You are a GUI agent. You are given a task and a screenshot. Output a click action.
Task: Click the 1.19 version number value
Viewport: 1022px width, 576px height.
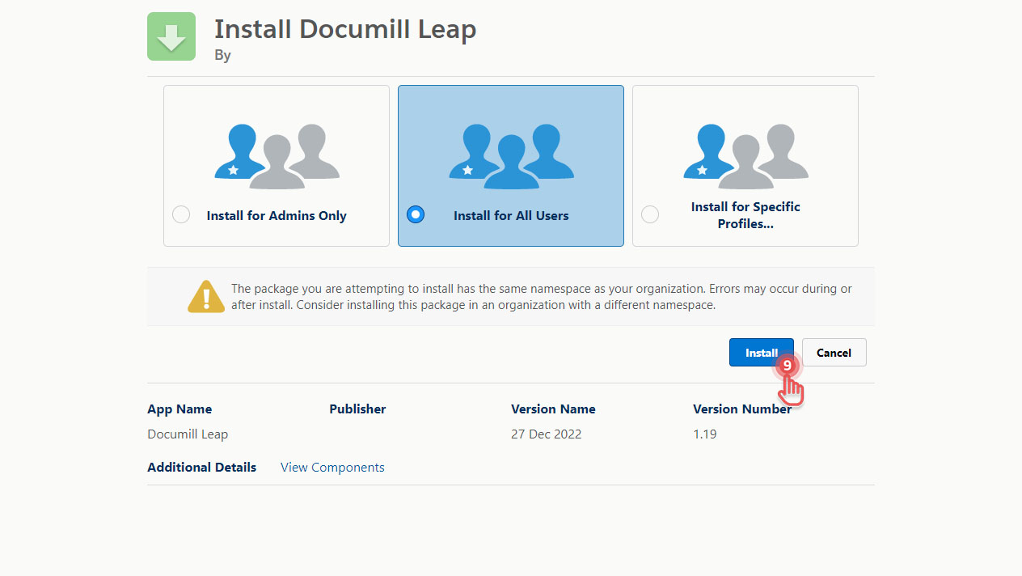click(x=704, y=434)
